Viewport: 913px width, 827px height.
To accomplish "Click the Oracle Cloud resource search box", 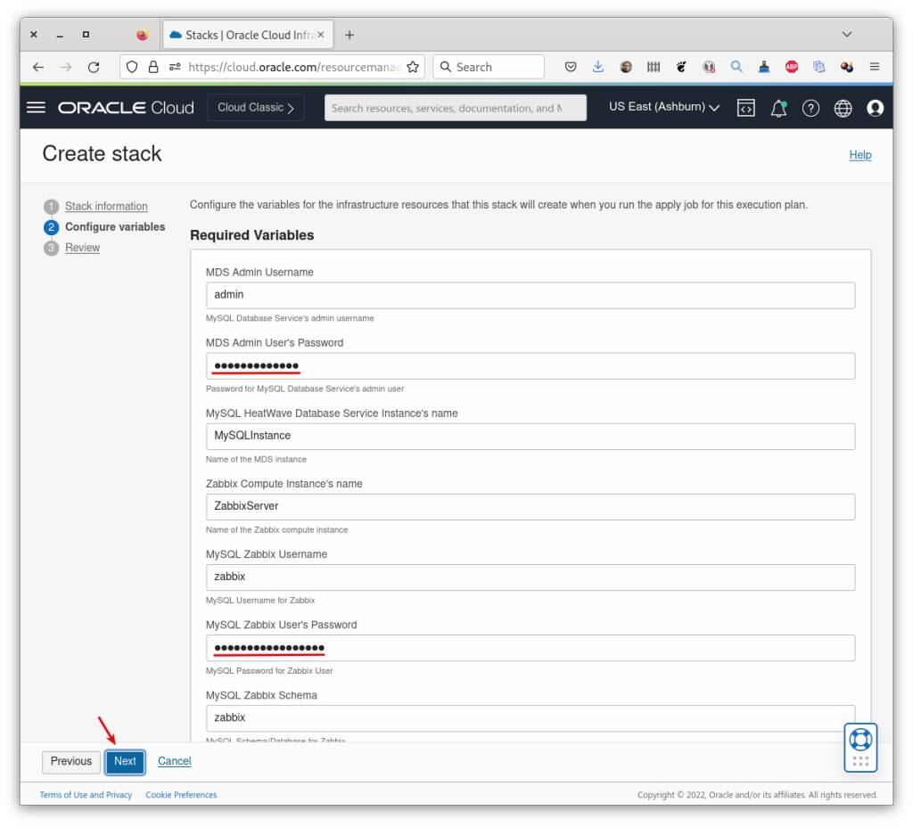I will pyautogui.click(x=456, y=108).
